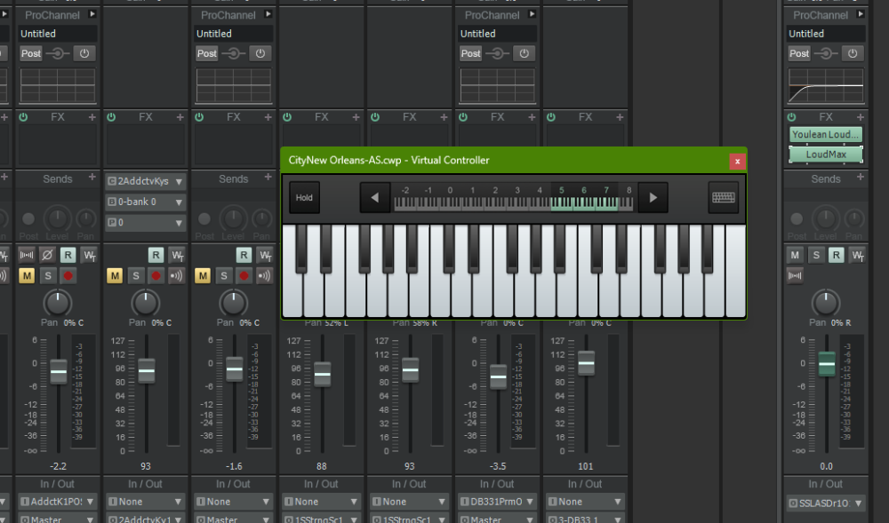Expand ProChannel arrow above SSLASDr10 strip
Image resolution: width=889 pixels, height=523 pixels.
(861, 14)
